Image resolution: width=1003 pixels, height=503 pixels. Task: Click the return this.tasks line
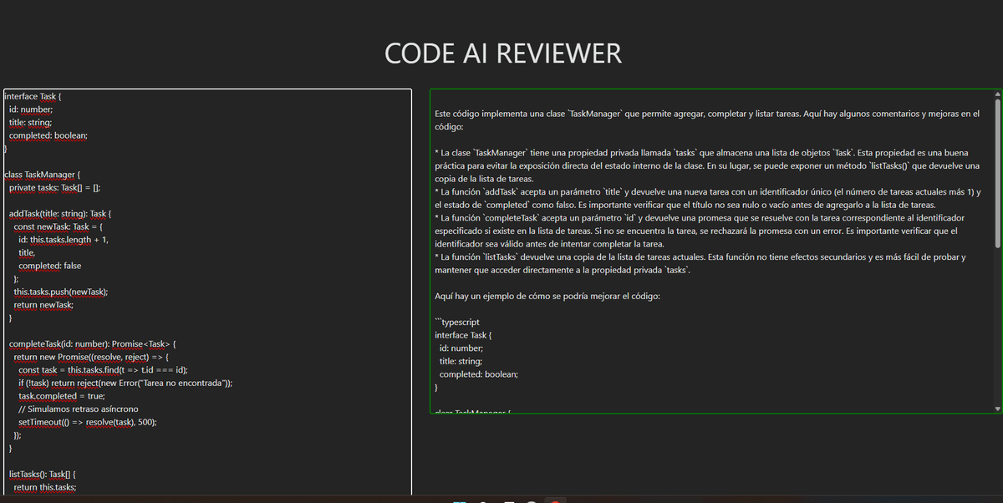(x=44, y=487)
